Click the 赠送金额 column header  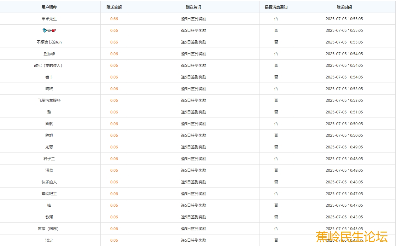tap(114, 7)
